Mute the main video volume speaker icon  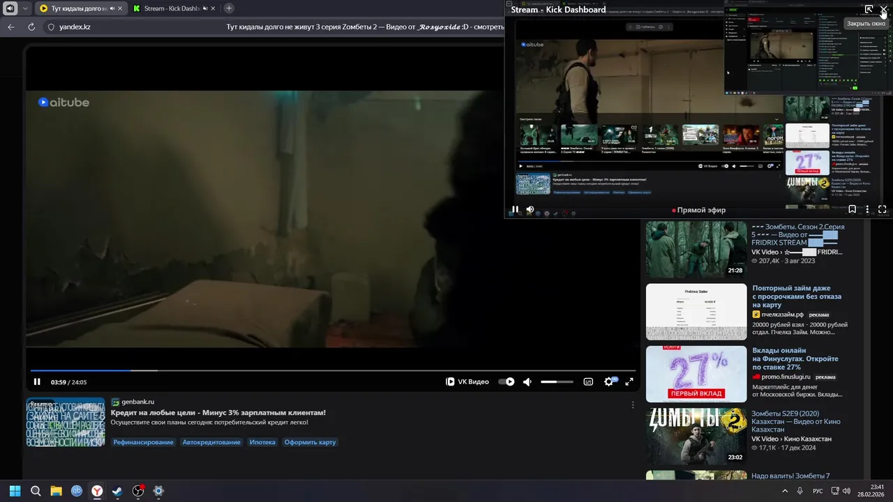tap(527, 381)
